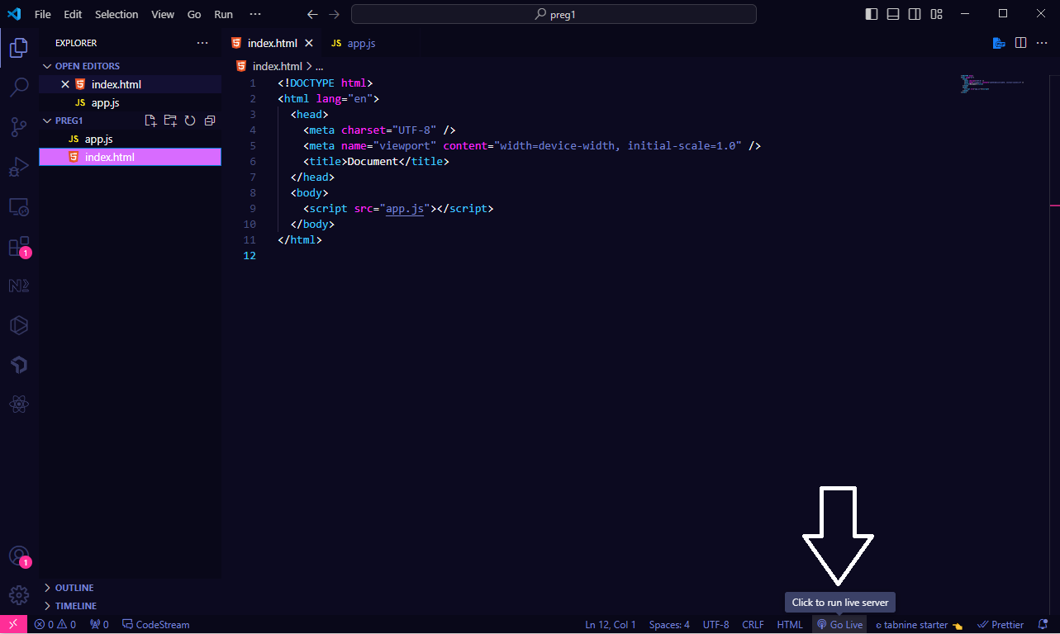Open errors and warnings count in status bar
Image resolution: width=1060 pixels, height=634 pixels.
(55, 625)
